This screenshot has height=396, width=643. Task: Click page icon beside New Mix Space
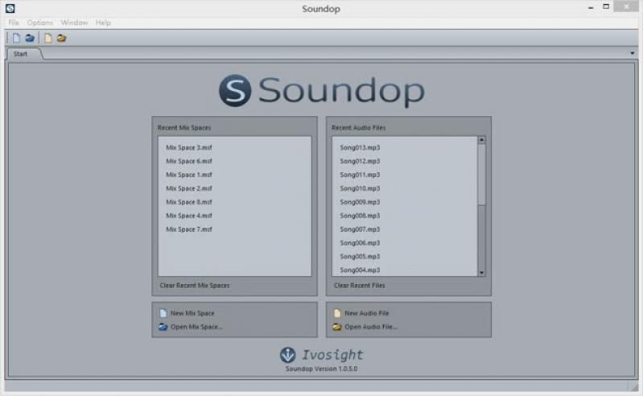163,313
